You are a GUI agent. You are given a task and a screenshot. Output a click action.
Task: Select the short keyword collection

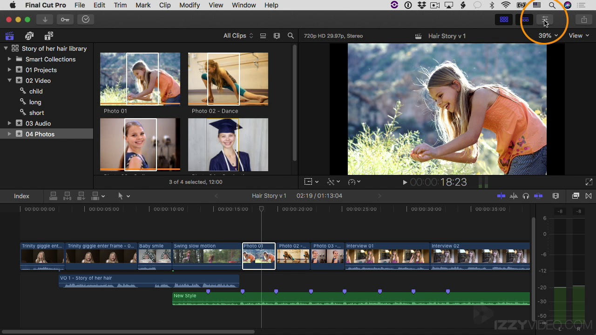tap(36, 113)
